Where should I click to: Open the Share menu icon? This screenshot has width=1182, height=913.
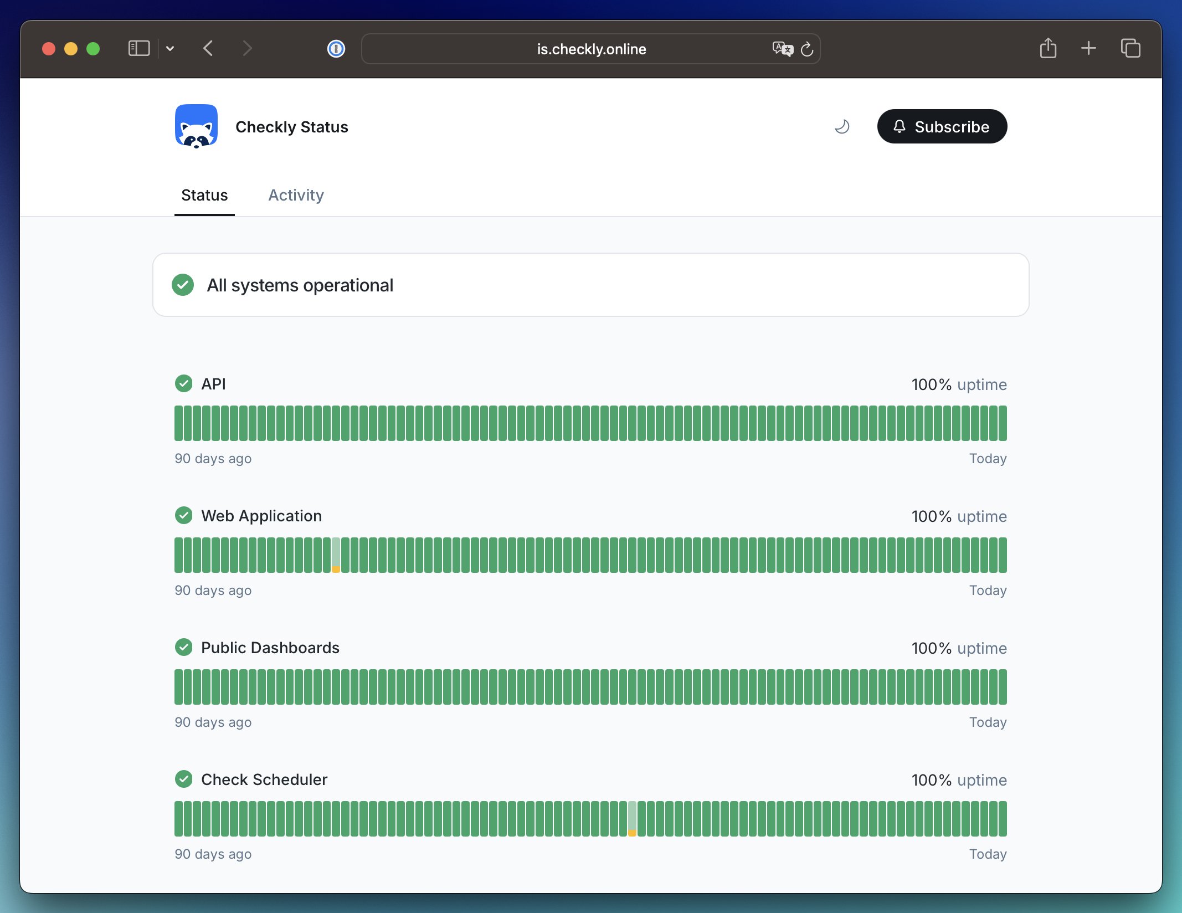(x=1047, y=48)
